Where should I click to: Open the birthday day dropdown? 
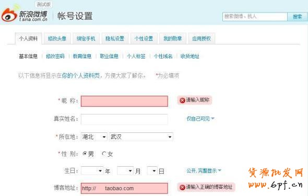tap(152, 170)
